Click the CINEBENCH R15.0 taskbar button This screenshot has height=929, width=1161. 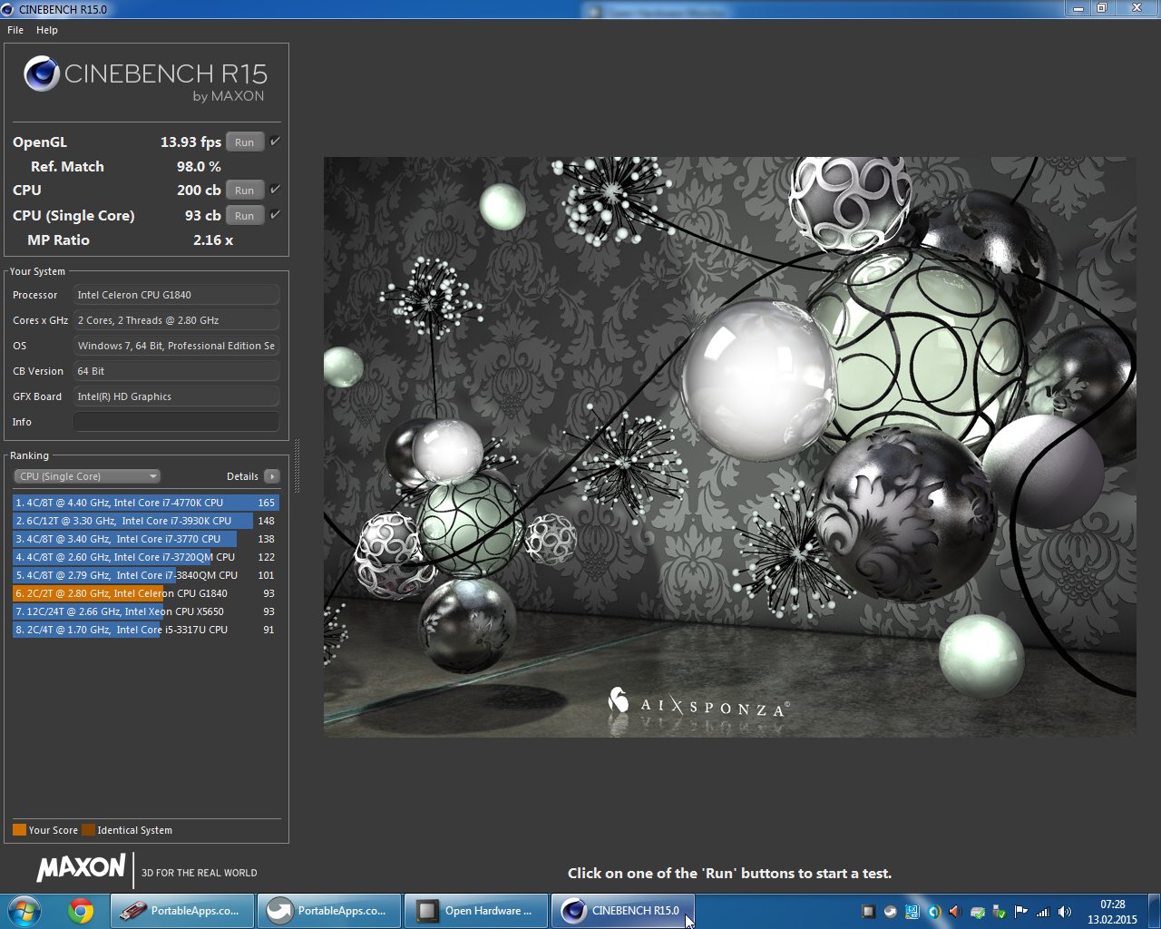coord(623,911)
